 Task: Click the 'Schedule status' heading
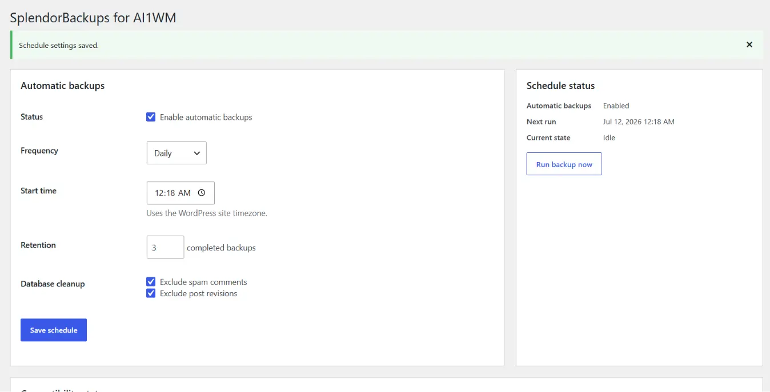[x=560, y=86]
